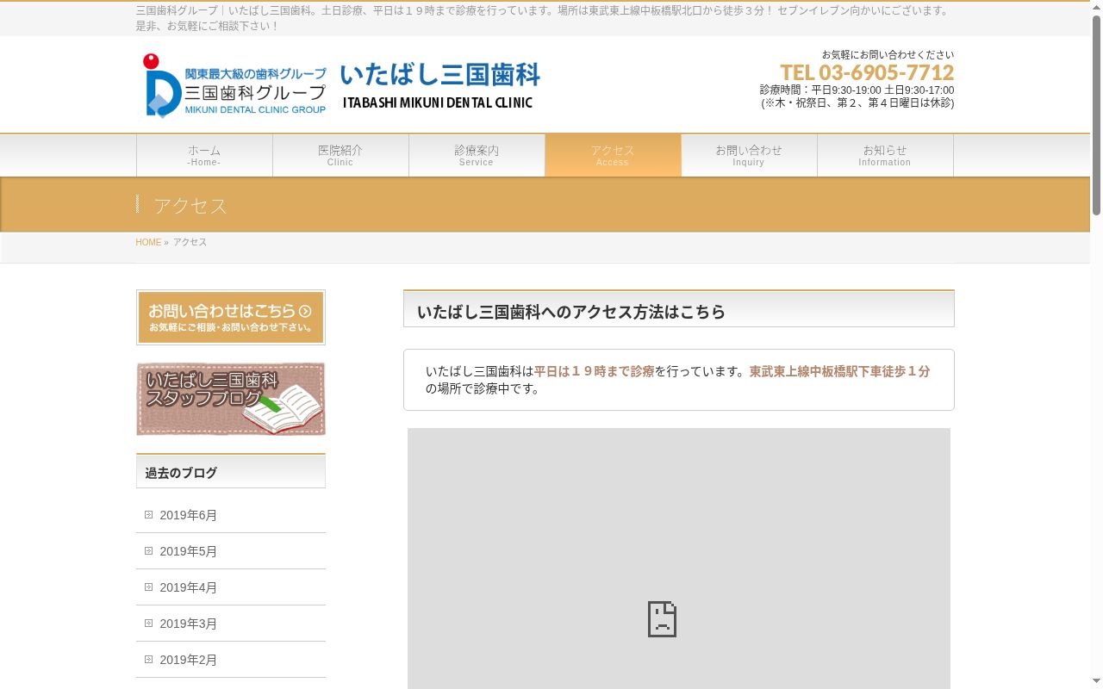This screenshot has width=1103, height=689.
Task: Click the 診療時間 opening hours line
Action: point(857,90)
